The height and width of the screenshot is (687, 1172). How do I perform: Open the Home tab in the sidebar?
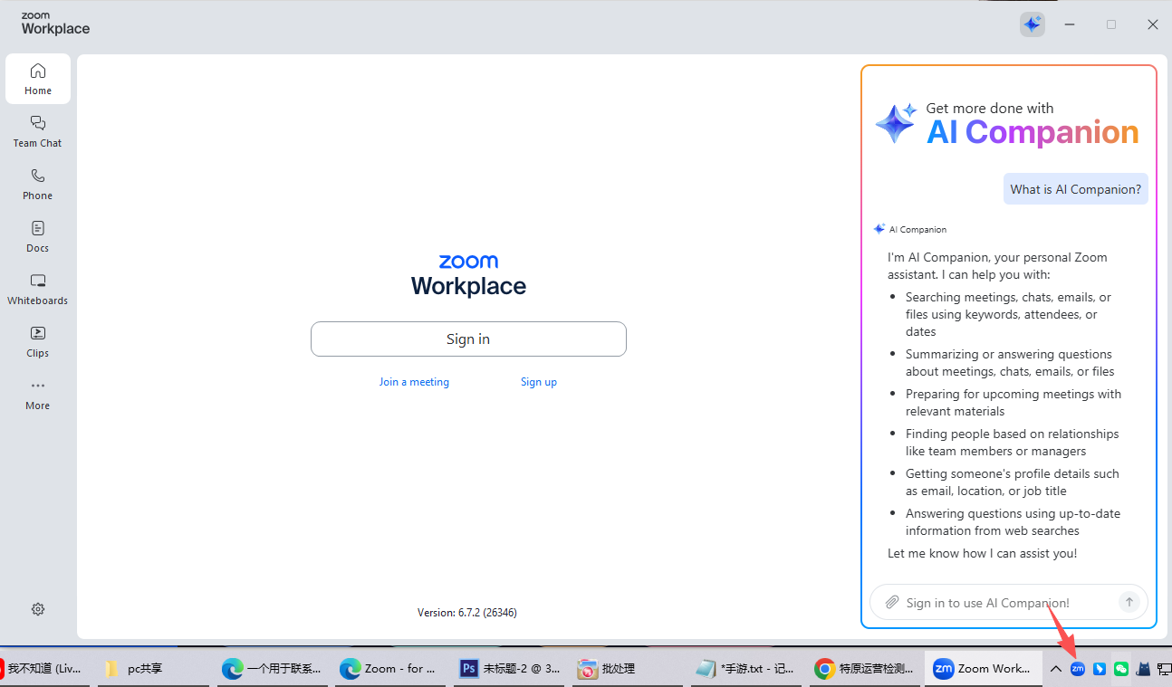tap(38, 79)
